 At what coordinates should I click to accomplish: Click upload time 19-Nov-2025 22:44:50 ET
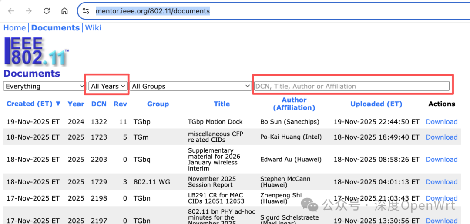point(376,122)
